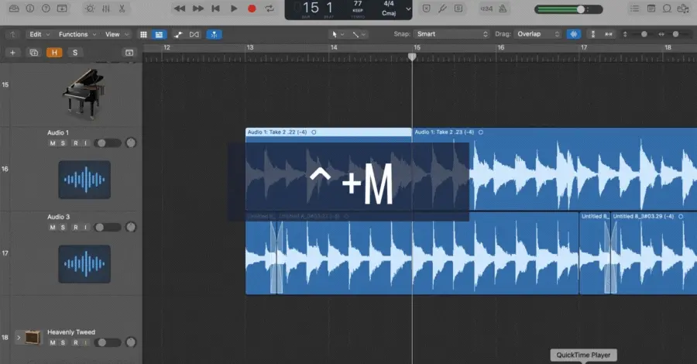The width and height of the screenshot is (697, 364).
Task: Open Smart Controls dial icon
Action: click(90, 9)
